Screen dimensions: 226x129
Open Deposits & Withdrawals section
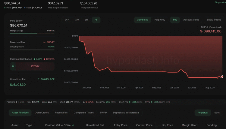point(126,113)
